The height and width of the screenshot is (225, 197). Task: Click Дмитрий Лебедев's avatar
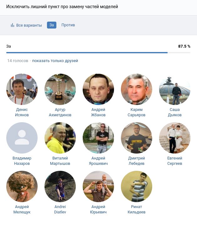click(x=137, y=138)
